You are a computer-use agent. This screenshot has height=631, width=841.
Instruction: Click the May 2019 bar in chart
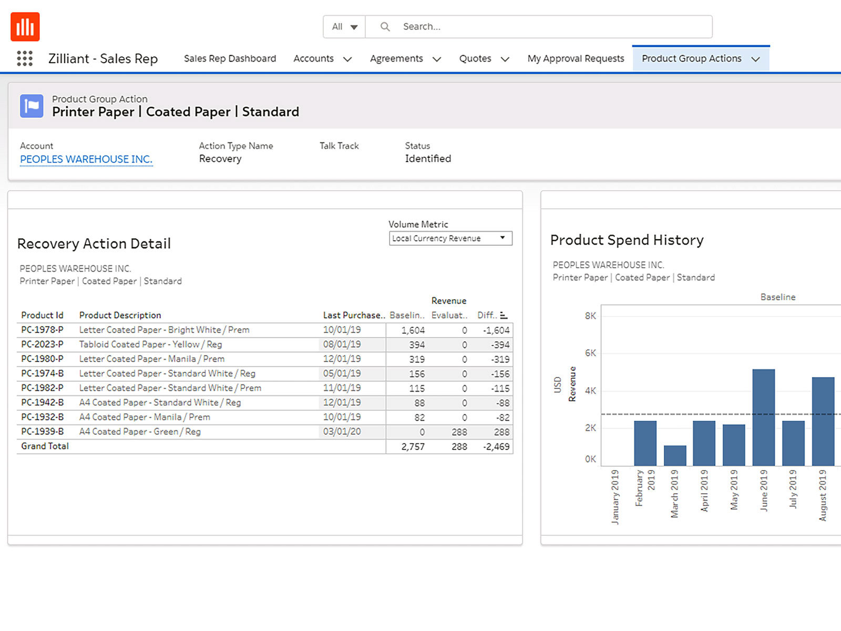point(734,445)
